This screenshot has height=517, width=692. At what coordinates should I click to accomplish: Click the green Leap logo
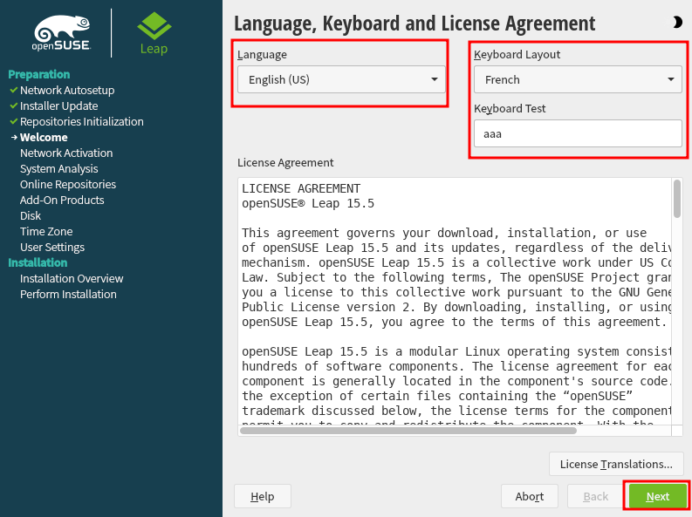154,33
